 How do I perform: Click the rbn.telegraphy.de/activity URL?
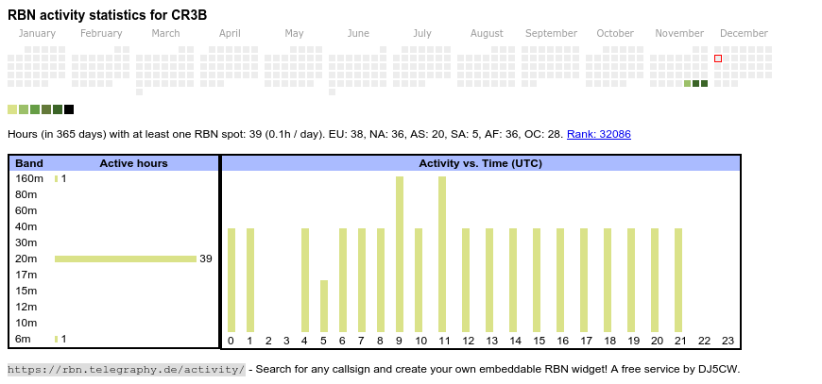(126, 369)
